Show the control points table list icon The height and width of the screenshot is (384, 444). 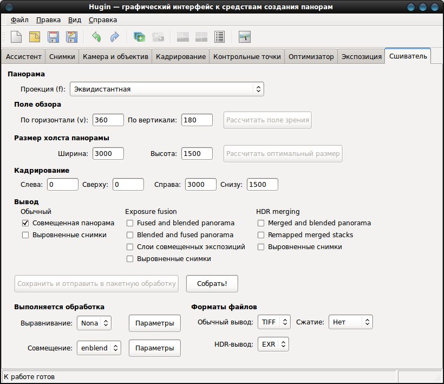point(219,37)
